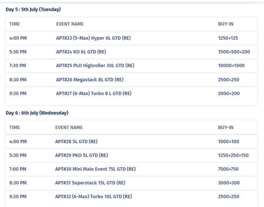Screen dimensions: 264x207
Task: Click the APT#28 5L GTD (RE) event
Action: pyautogui.click(x=77, y=141)
